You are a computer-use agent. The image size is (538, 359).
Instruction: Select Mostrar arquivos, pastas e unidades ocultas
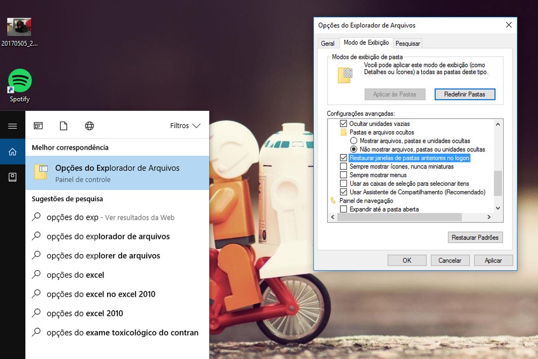tap(353, 141)
